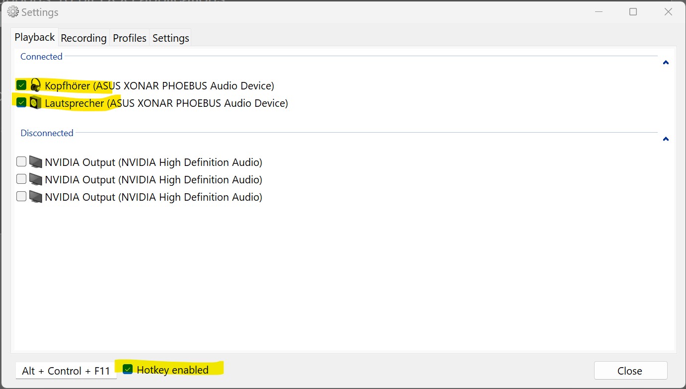Collapse the Disconnected devices group
Image resolution: width=686 pixels, height=389 pixels.
point(666,139)
